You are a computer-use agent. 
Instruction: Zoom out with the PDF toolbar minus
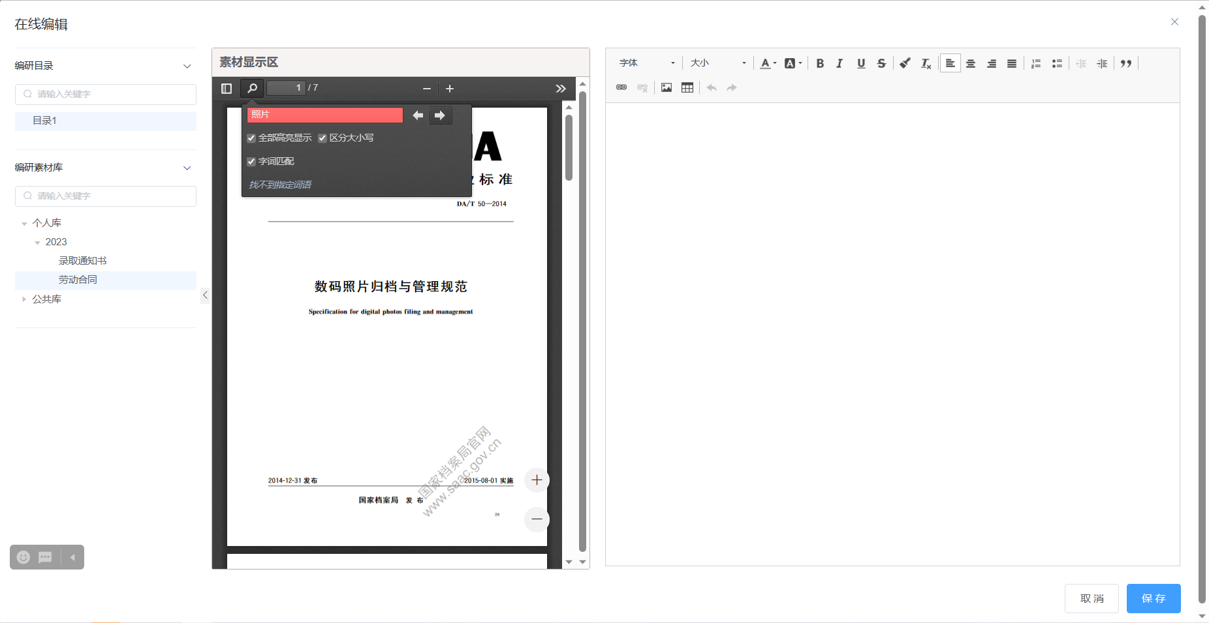[x=427, y=88]
